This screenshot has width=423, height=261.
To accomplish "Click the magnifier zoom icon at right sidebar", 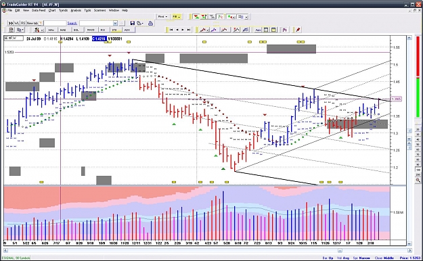I will coord(418,180).
